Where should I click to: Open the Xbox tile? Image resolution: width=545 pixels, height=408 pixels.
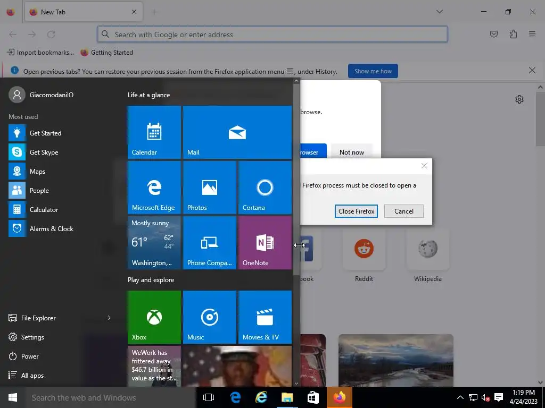click(154, 317)
